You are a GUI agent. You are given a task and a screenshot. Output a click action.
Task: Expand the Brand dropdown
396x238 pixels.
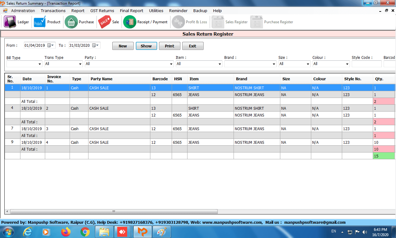(x=274, y=64)
